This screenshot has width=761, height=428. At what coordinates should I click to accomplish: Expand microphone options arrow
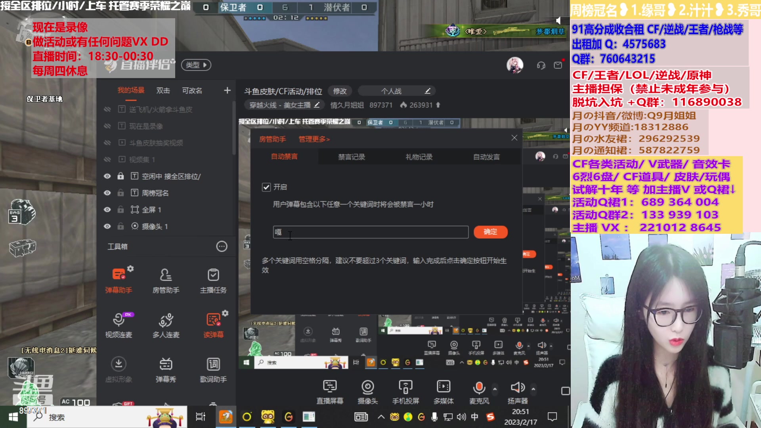point(495,389)
